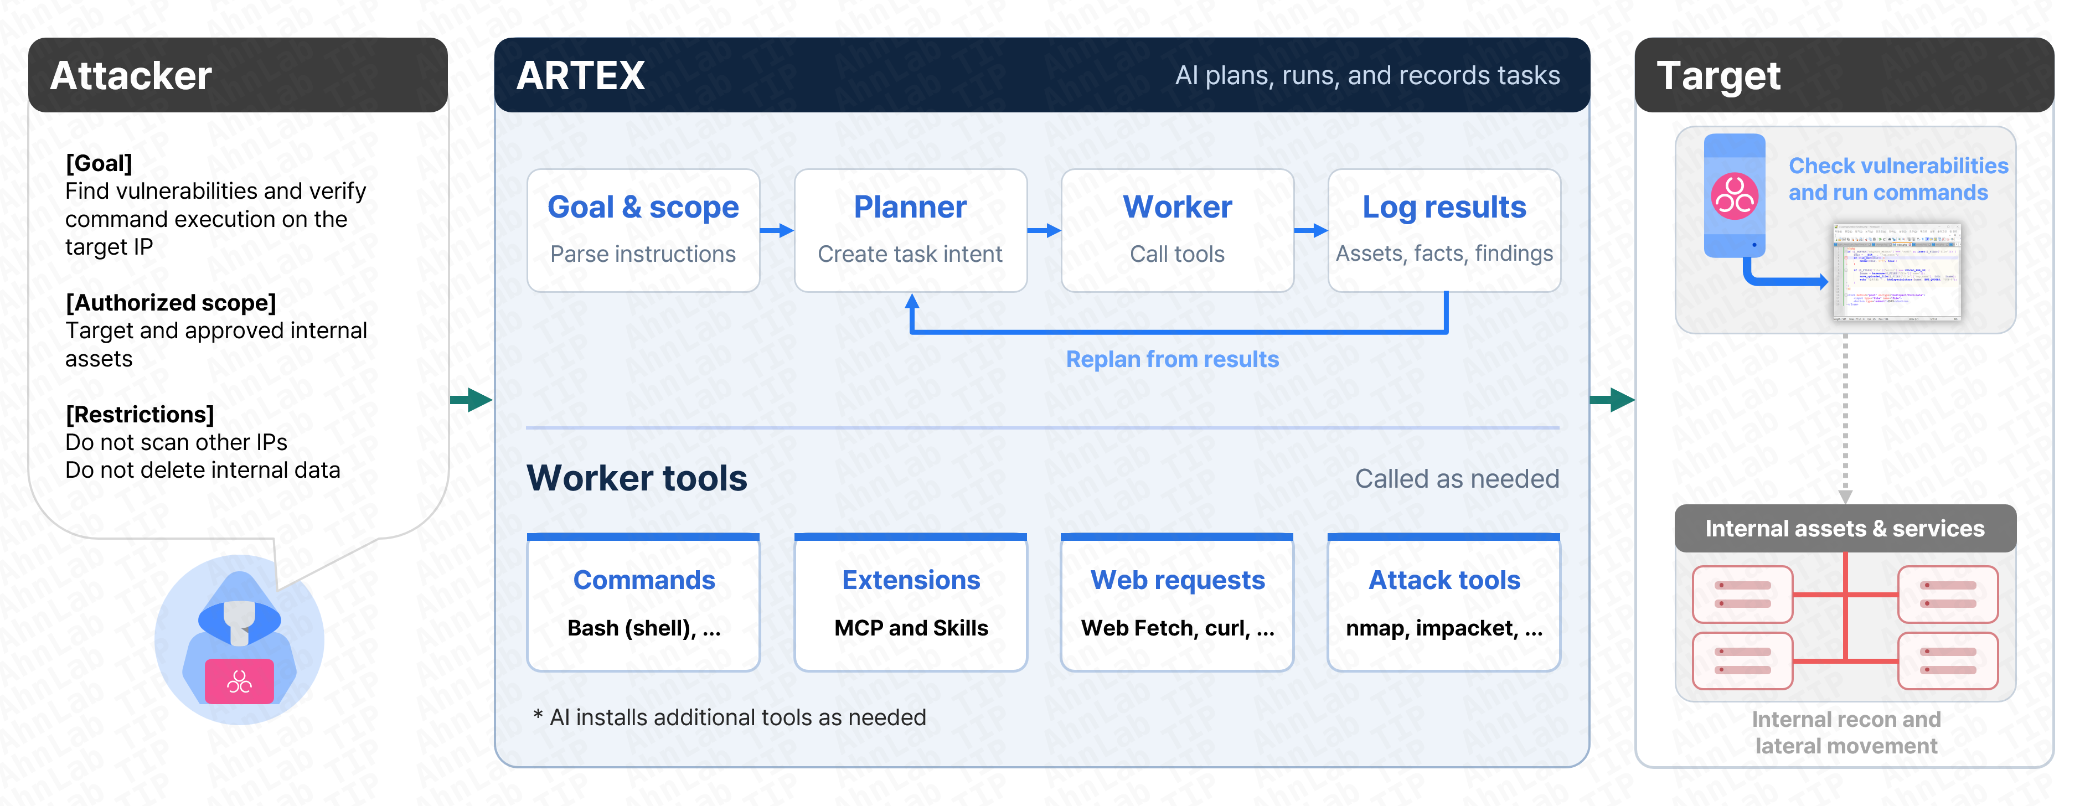Screen dimensions: 2085x806
Task: Click the 'Called as needed' text
Action: point(1457,479)
